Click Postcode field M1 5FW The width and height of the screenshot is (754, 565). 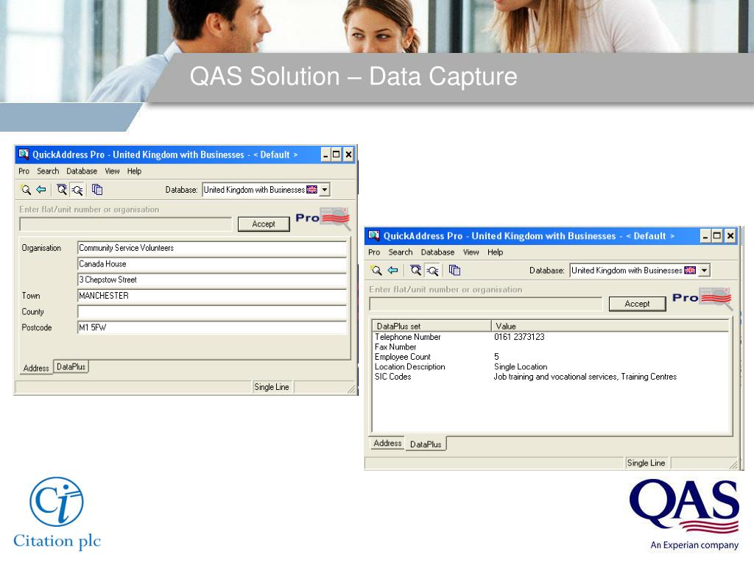[212, 327]
